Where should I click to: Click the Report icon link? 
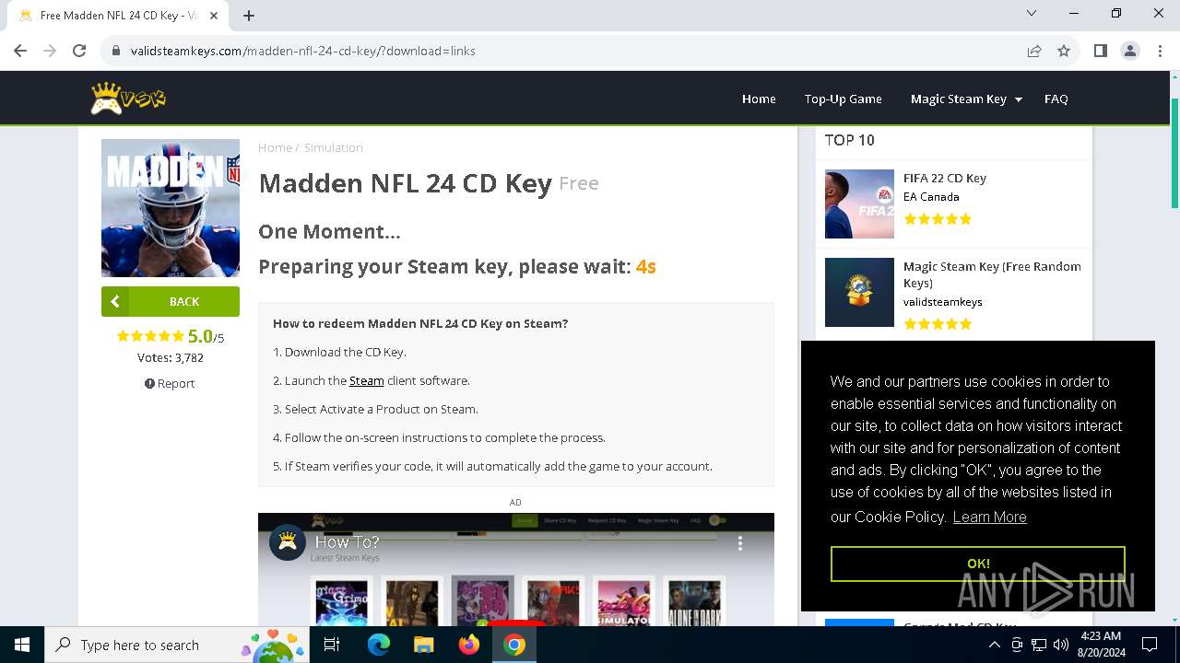[170, 383]
